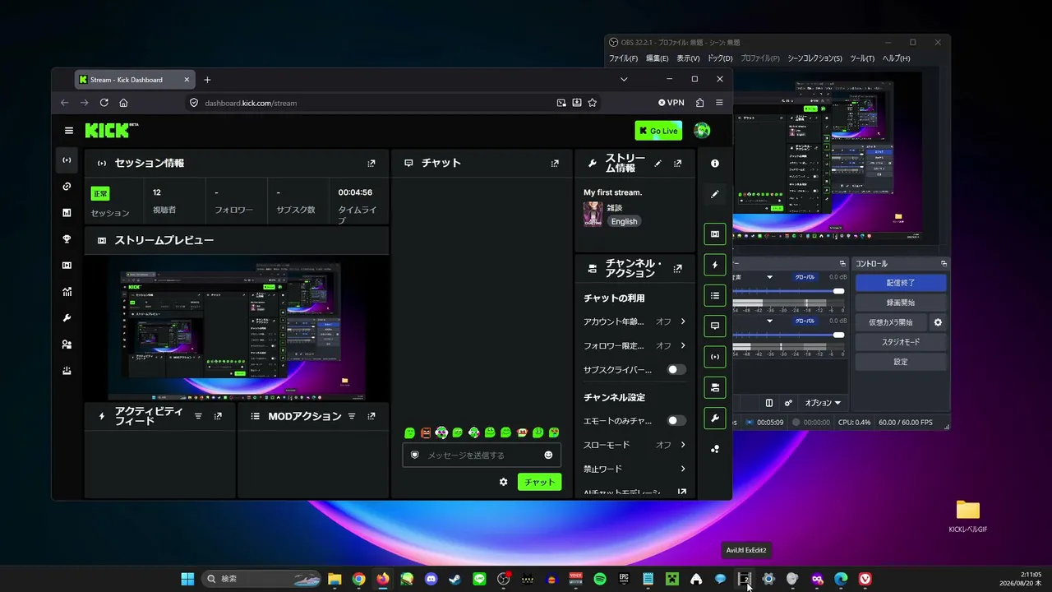Viewport: 1052px width, 592px height.
Task: Toggle the wrench stream-info panel in the right sidebar
Action: (x=715, y=419)
